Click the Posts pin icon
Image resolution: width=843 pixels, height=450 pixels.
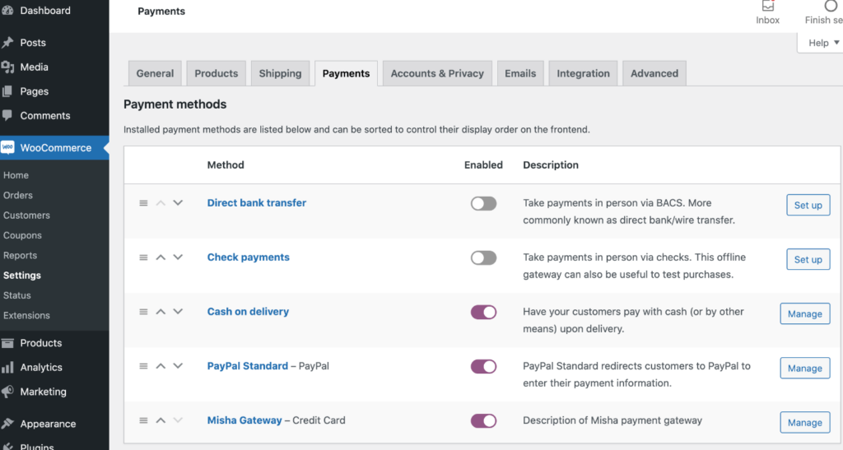point(7,43)
